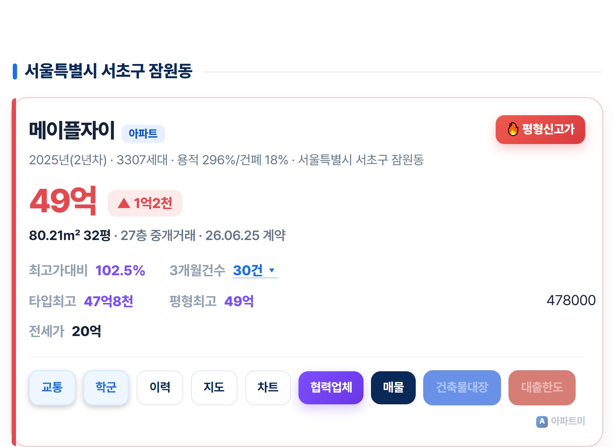Click the 메이플자이 apartment name
The image size is (614, 447).
click(x=72, y=130)
